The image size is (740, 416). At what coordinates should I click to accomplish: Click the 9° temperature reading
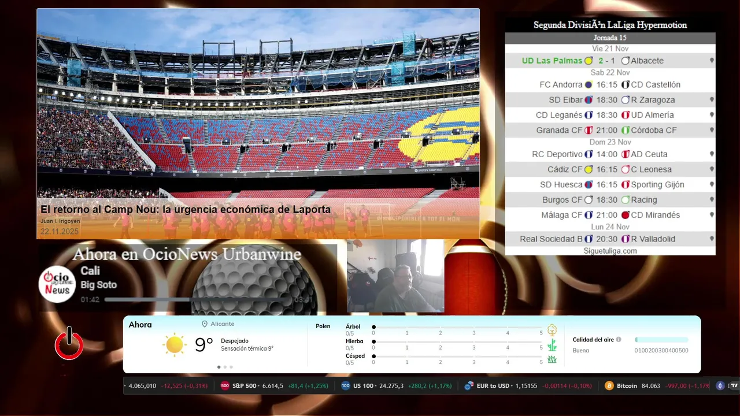[x=204, y=345]
